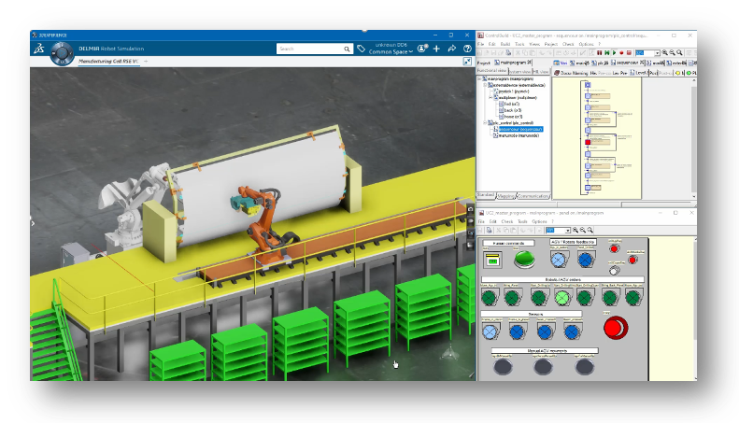The height and width of the screenshot is (423, 739).
Task: Select the sequenceur item in project tree
Action: [520, 129]
